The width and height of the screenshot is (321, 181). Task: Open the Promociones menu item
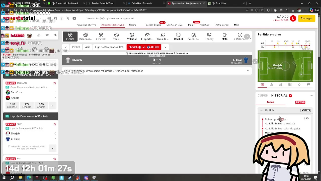click(x=221, y=25)
